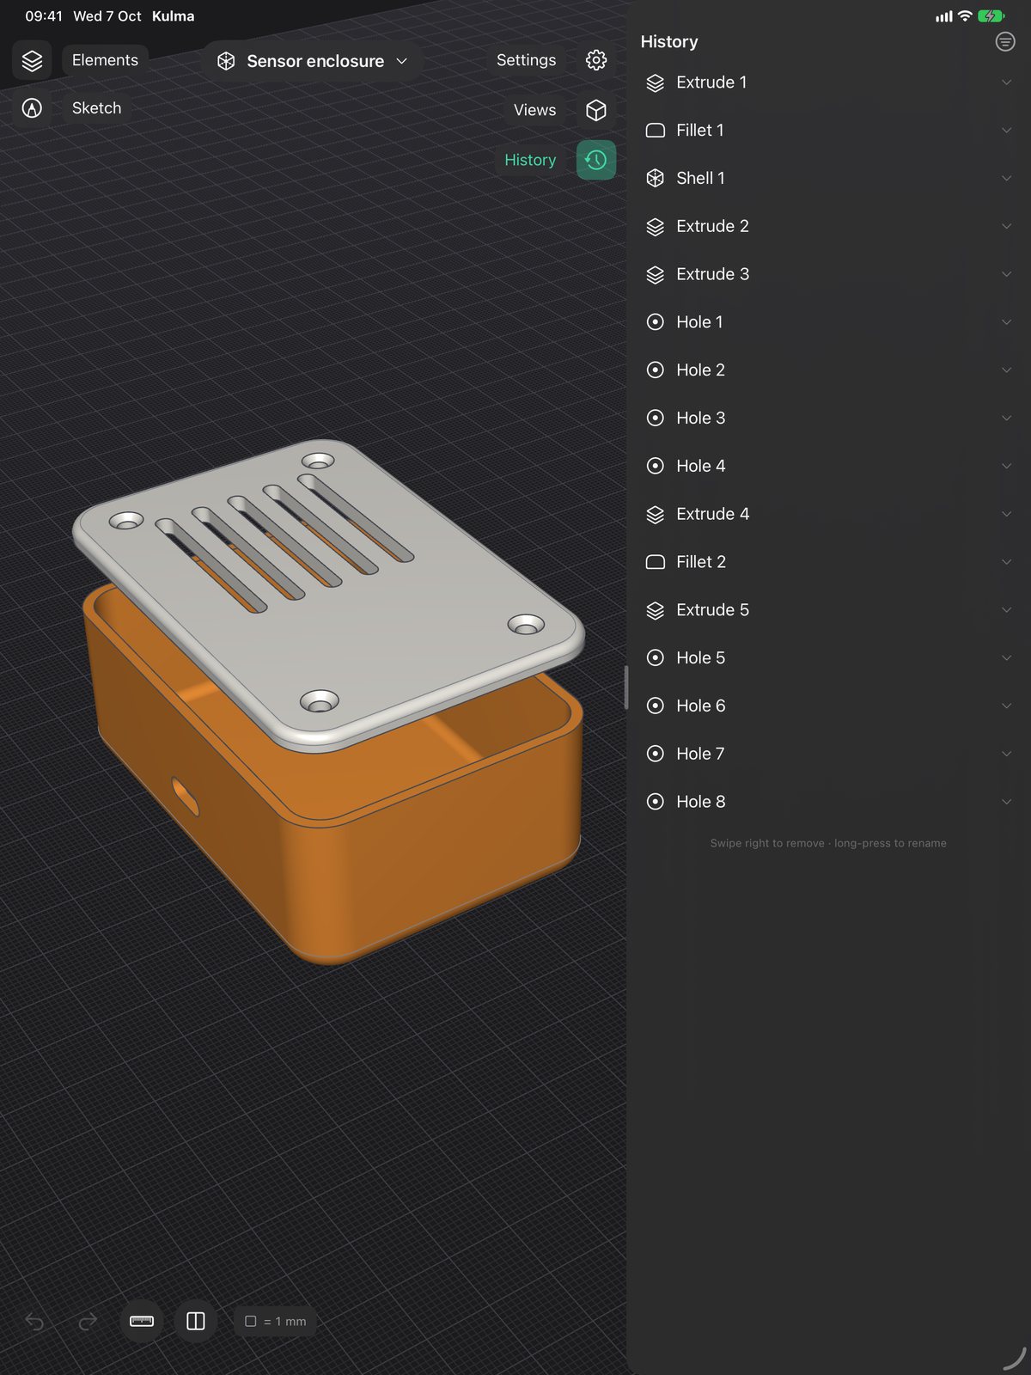
Task: Click the undo arrow
Action: [34, 1322]
